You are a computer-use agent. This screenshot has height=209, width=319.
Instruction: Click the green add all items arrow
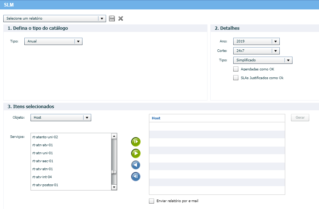[136, 142]
